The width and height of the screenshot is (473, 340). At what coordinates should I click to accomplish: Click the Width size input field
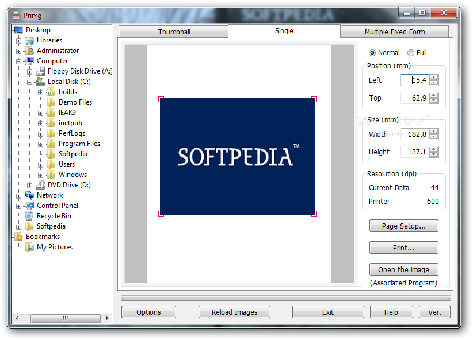click(414, 134)
